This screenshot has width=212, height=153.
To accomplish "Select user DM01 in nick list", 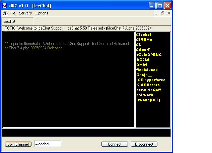I will pyautogui.click(x=142, y=65).
